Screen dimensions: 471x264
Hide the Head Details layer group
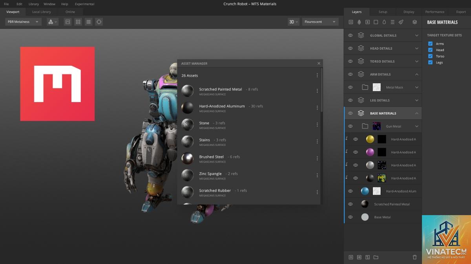(351, 48)
